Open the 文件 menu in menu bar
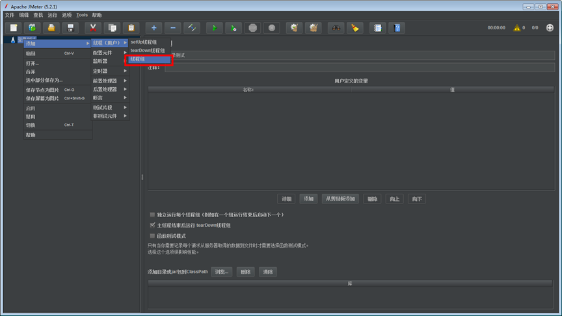The height and width of the screenshot is (316, 562). click(10, 15)
